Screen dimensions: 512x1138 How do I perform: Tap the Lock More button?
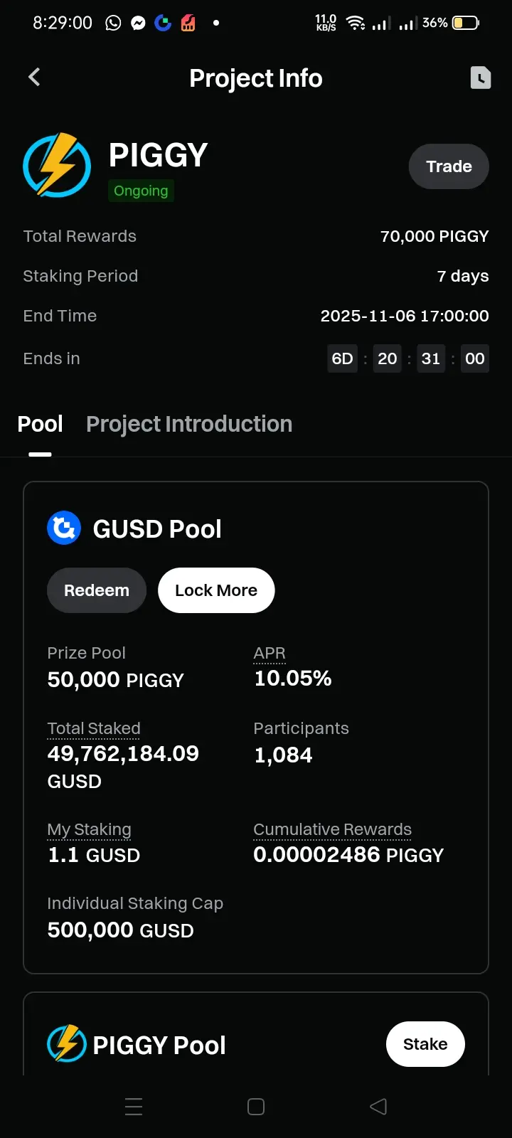tap(216, 590)
